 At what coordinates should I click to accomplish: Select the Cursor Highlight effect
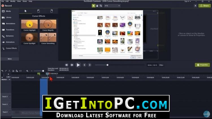point(29,25)
